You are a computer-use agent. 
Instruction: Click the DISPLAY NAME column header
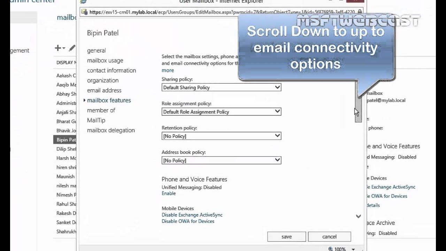coord(66,63)
